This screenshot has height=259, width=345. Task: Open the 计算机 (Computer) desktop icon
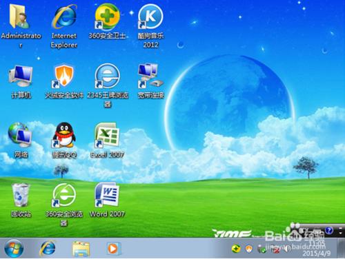(21, 82)
